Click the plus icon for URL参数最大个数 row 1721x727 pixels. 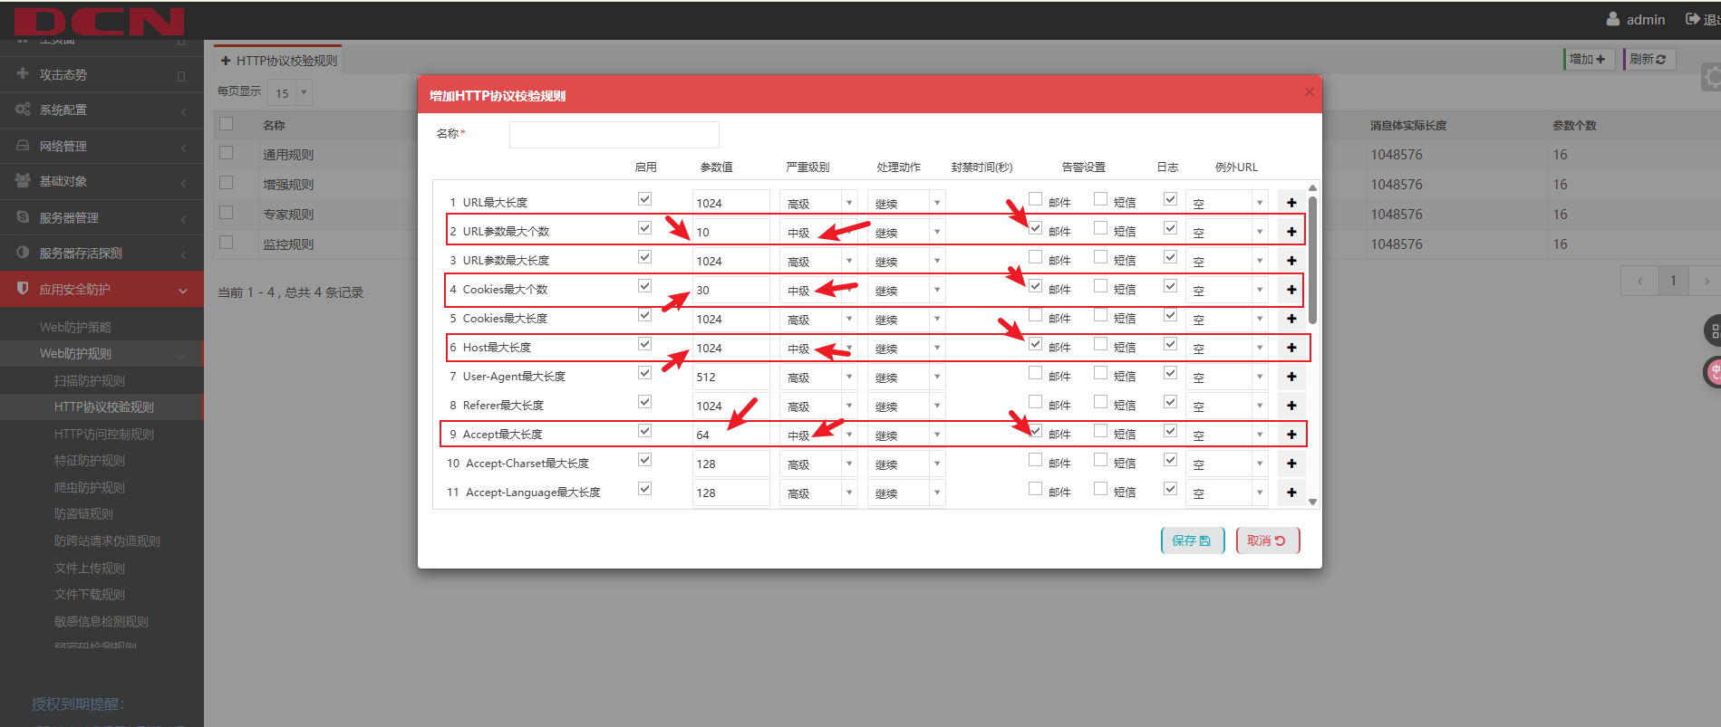point(1291,232)
